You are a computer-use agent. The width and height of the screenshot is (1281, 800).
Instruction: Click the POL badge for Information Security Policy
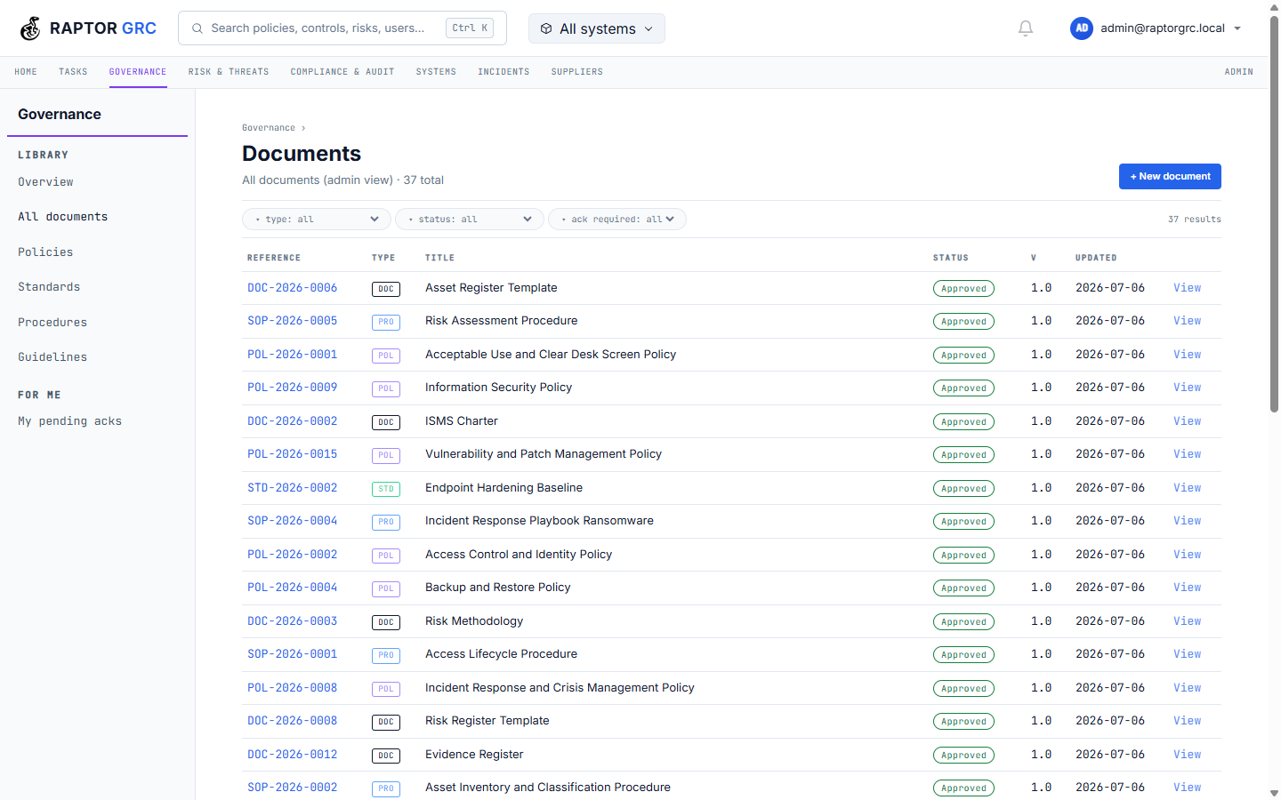pyautogui.click(x=386, y=388)
